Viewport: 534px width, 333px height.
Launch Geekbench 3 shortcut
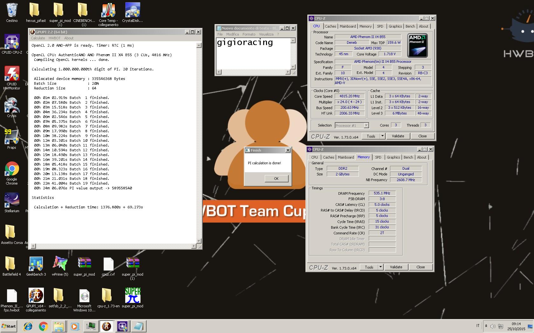tap(36, 266)
